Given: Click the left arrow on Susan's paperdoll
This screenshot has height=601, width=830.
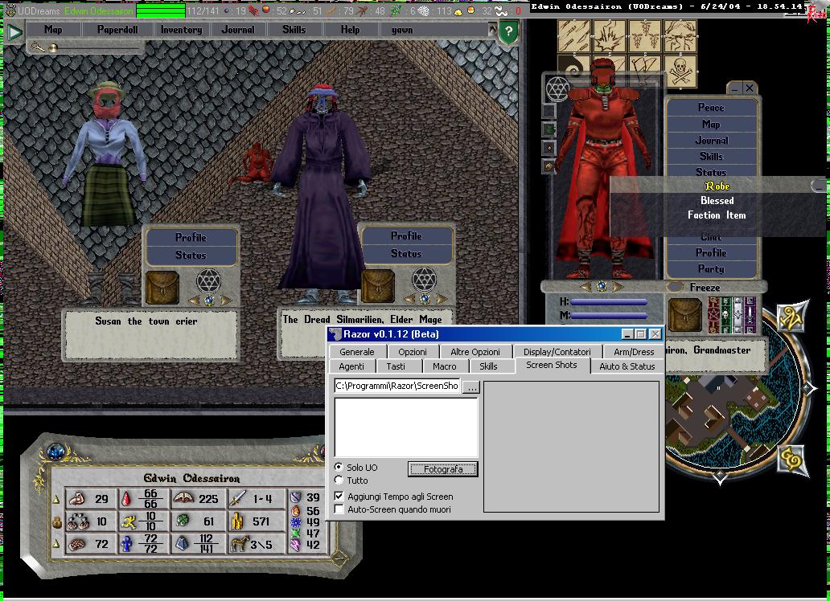Looking at the screenshot, I should tap(194, 301).
